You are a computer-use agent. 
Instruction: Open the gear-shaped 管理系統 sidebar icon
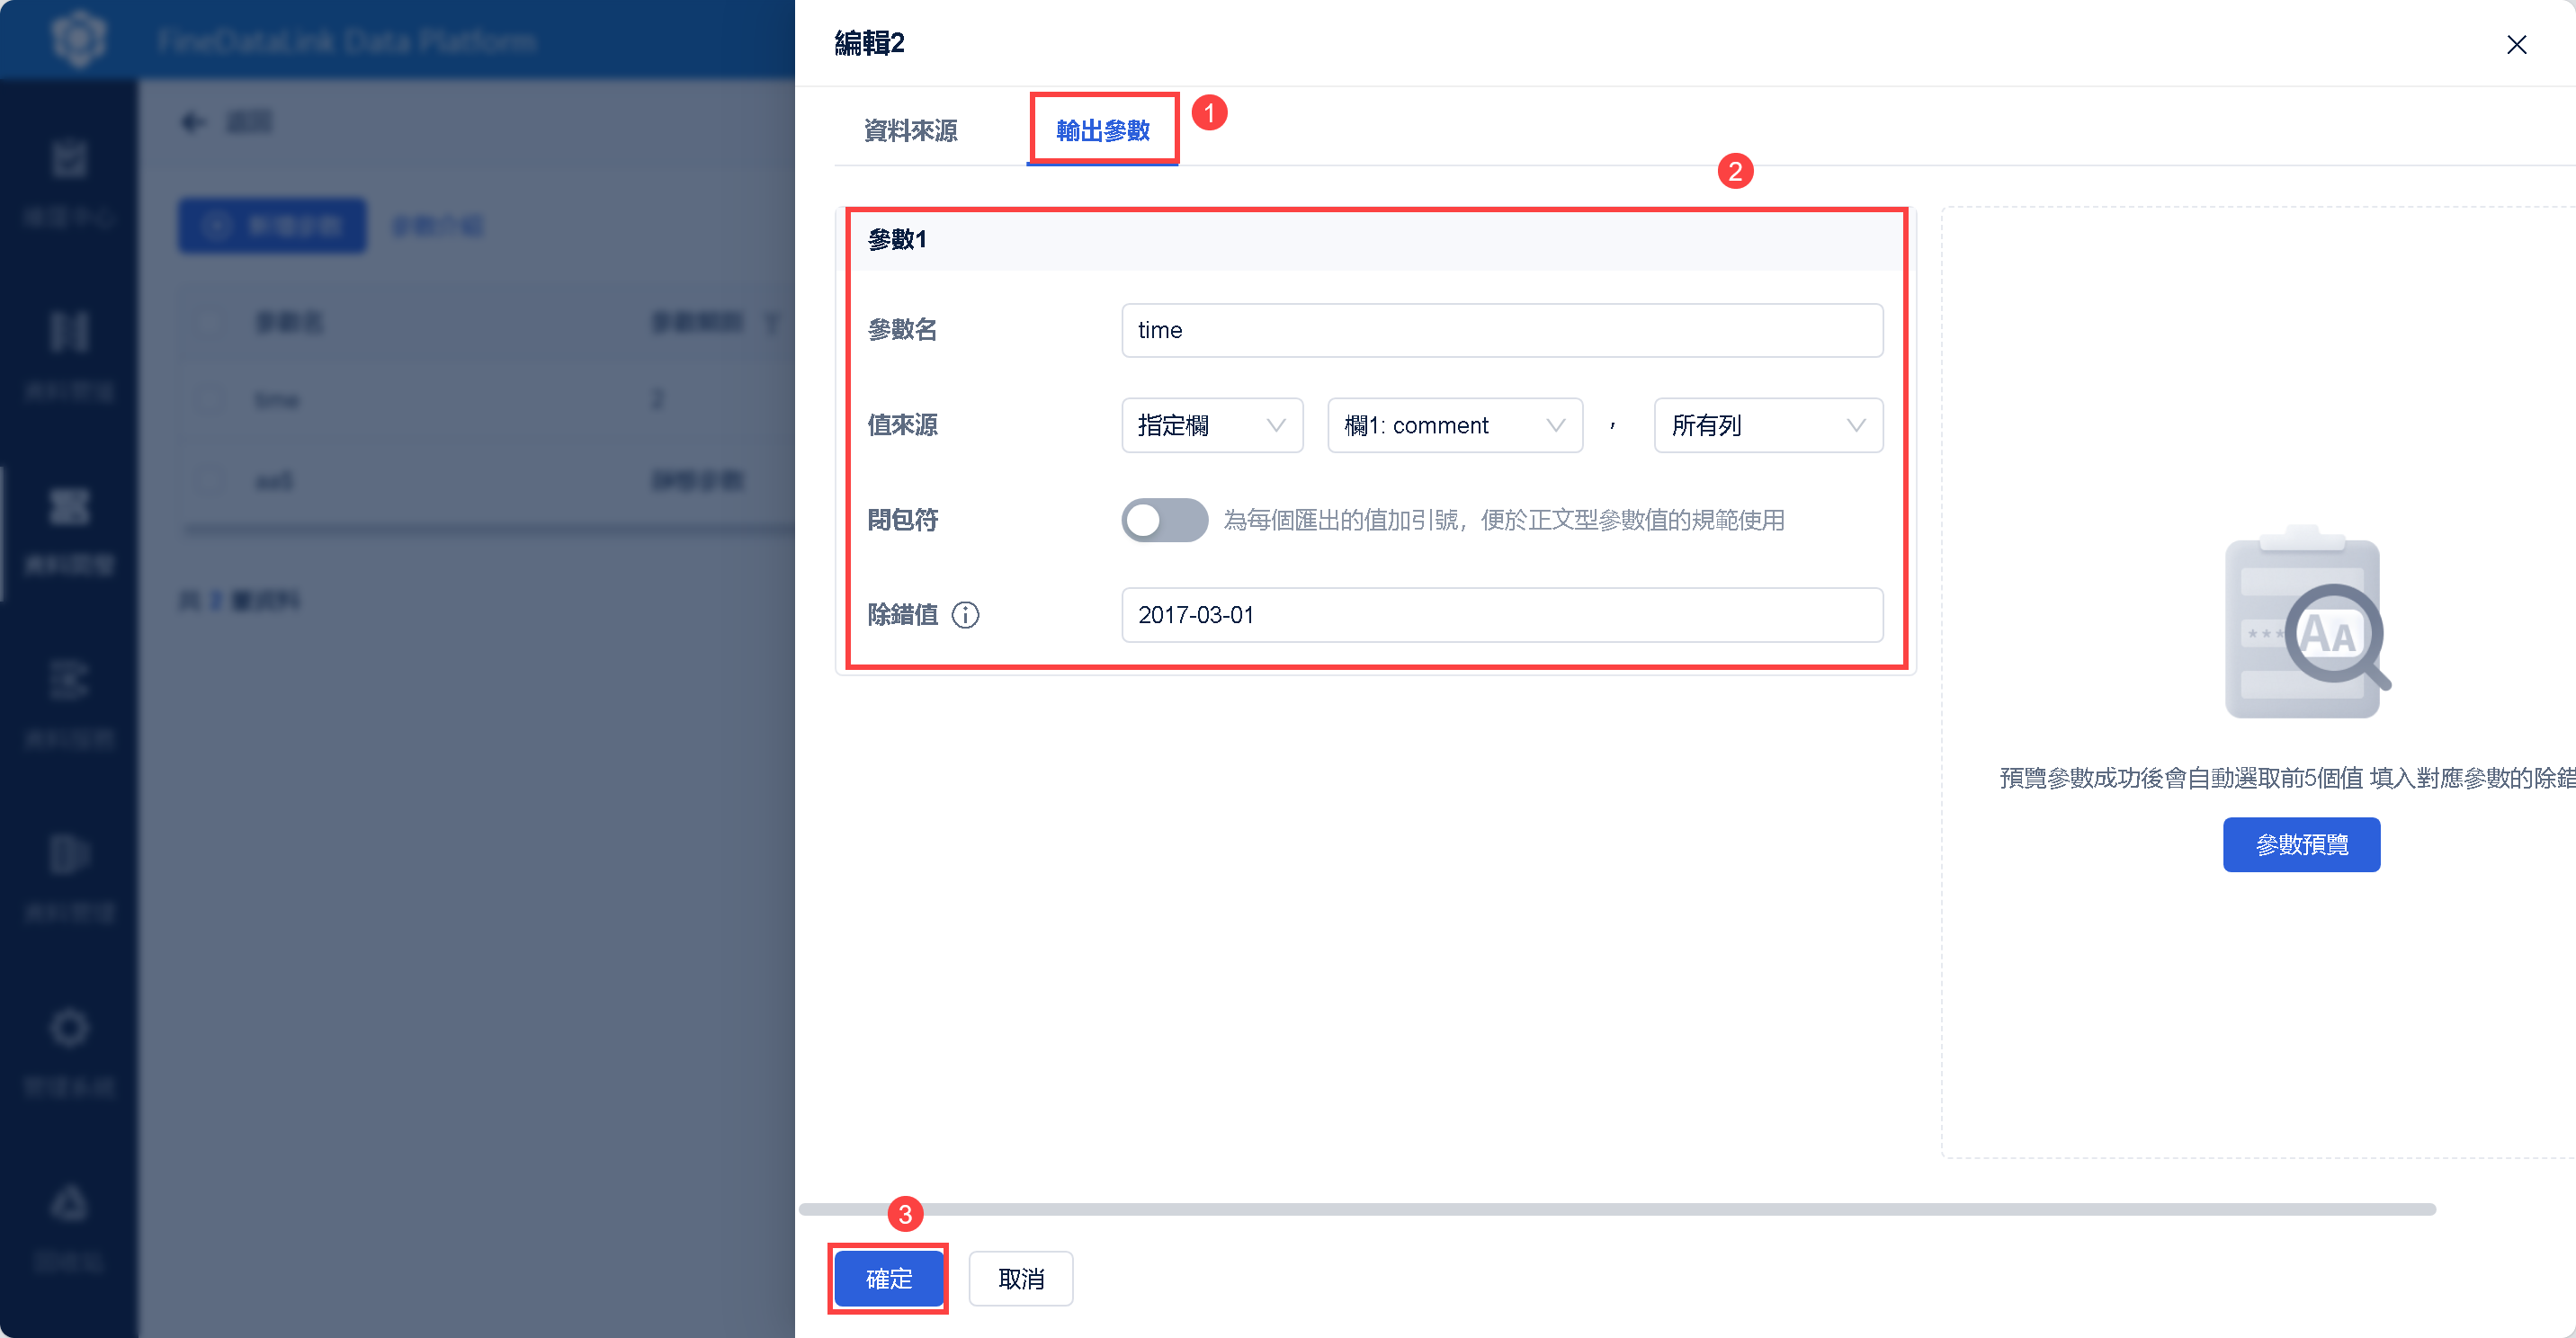click(69, 1028)
